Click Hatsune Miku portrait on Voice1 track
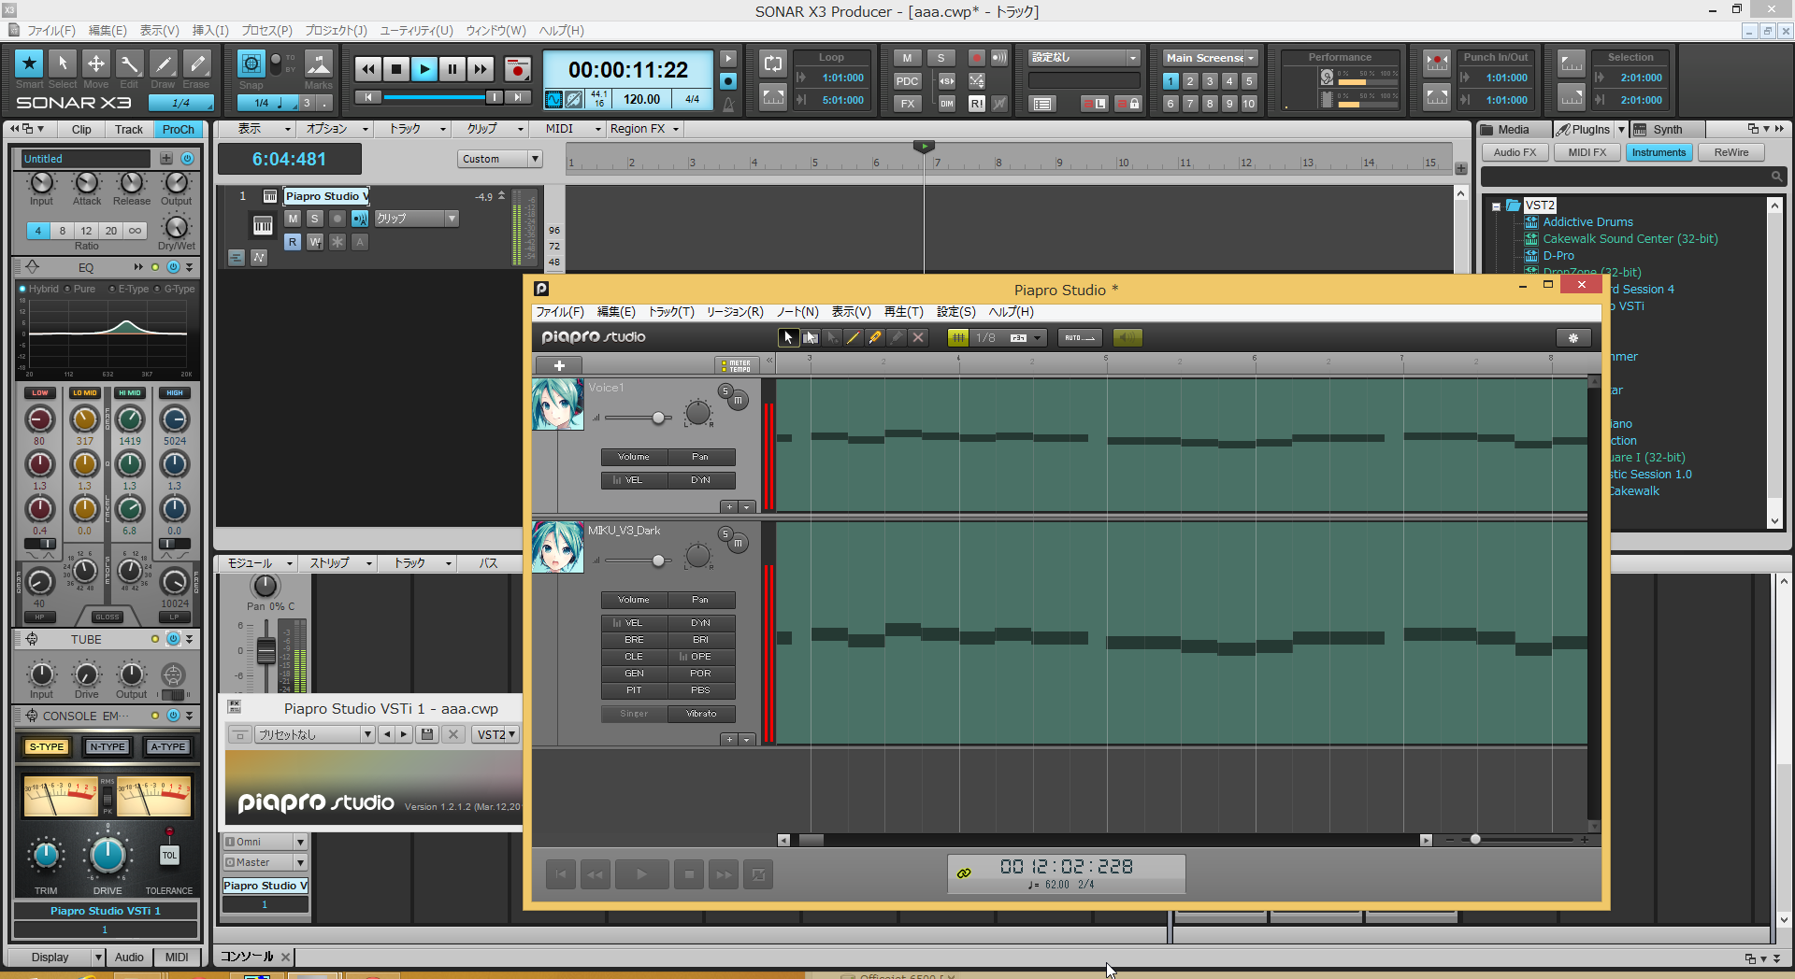The image size is (1795, 979). tap(558, 404)
